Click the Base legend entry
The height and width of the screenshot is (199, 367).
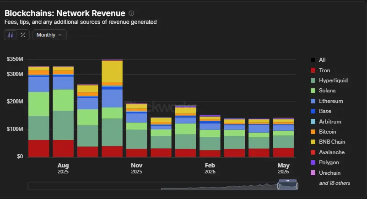(x=321, y=111)
